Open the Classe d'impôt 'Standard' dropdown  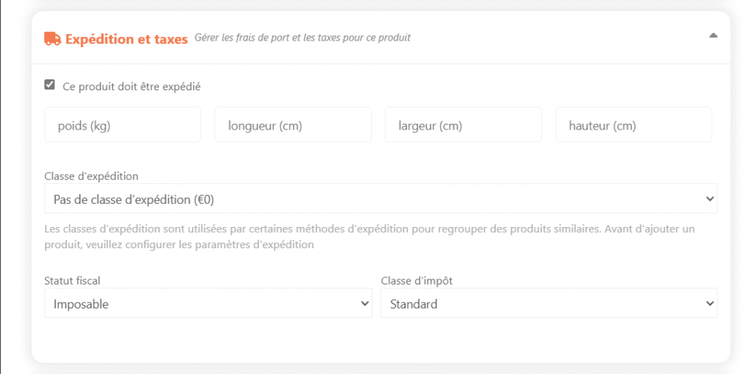(x=549, y=303)
